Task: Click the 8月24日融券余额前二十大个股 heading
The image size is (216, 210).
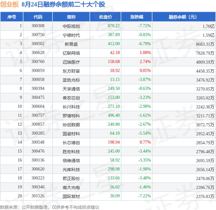Action: (63, 4)
